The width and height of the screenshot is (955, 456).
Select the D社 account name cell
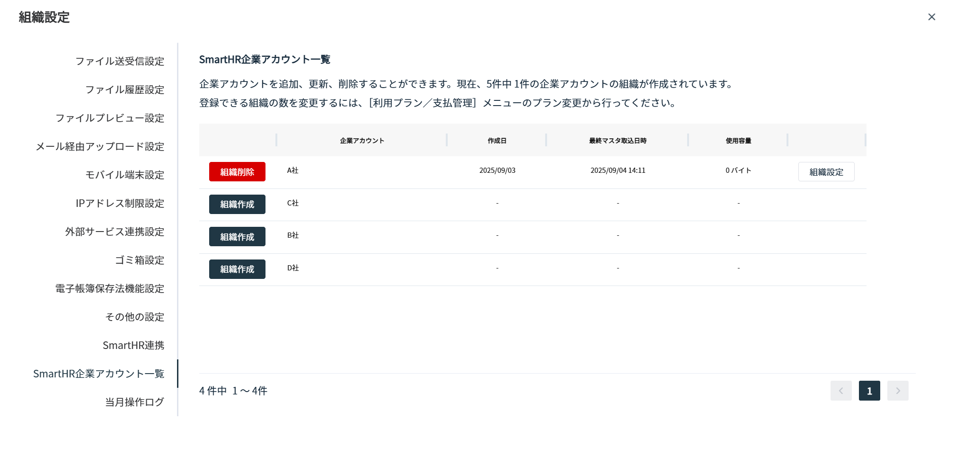[293, 268]
